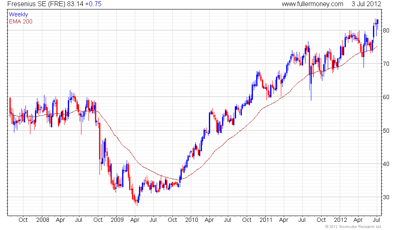Click the change value +0.75
Image resolution: width=403 pixels, height=230 pixels.
[93, 4]
